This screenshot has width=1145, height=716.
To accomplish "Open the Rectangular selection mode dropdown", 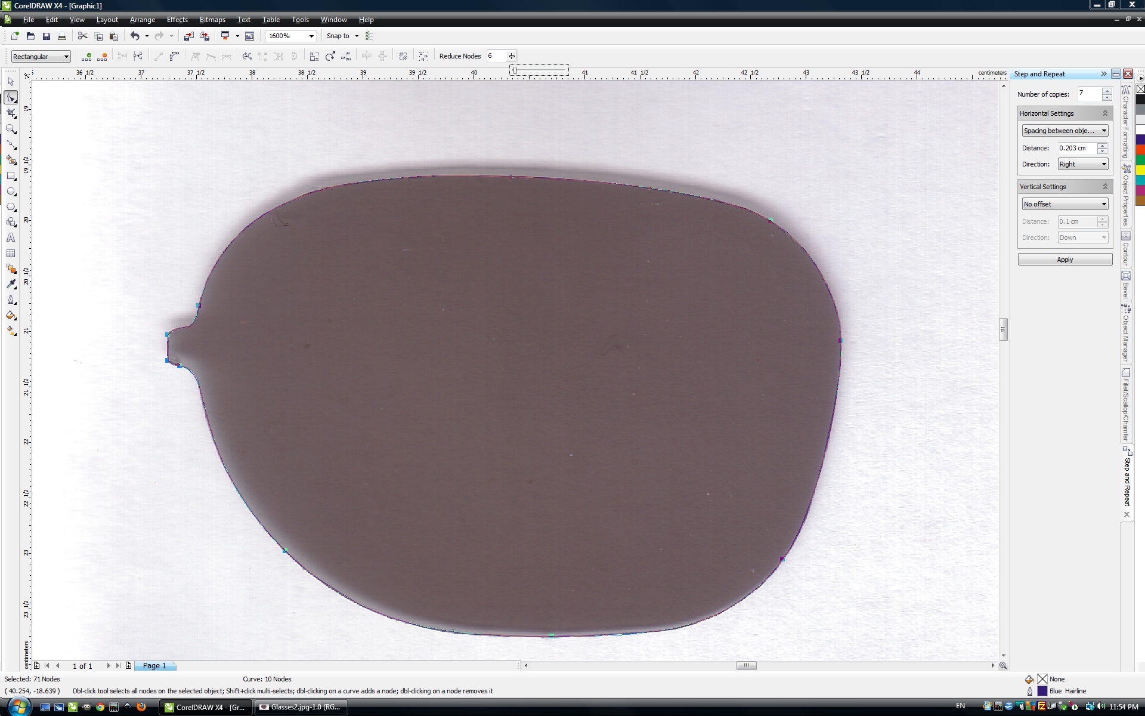I will pyautogui.click(x=41, y=57).
